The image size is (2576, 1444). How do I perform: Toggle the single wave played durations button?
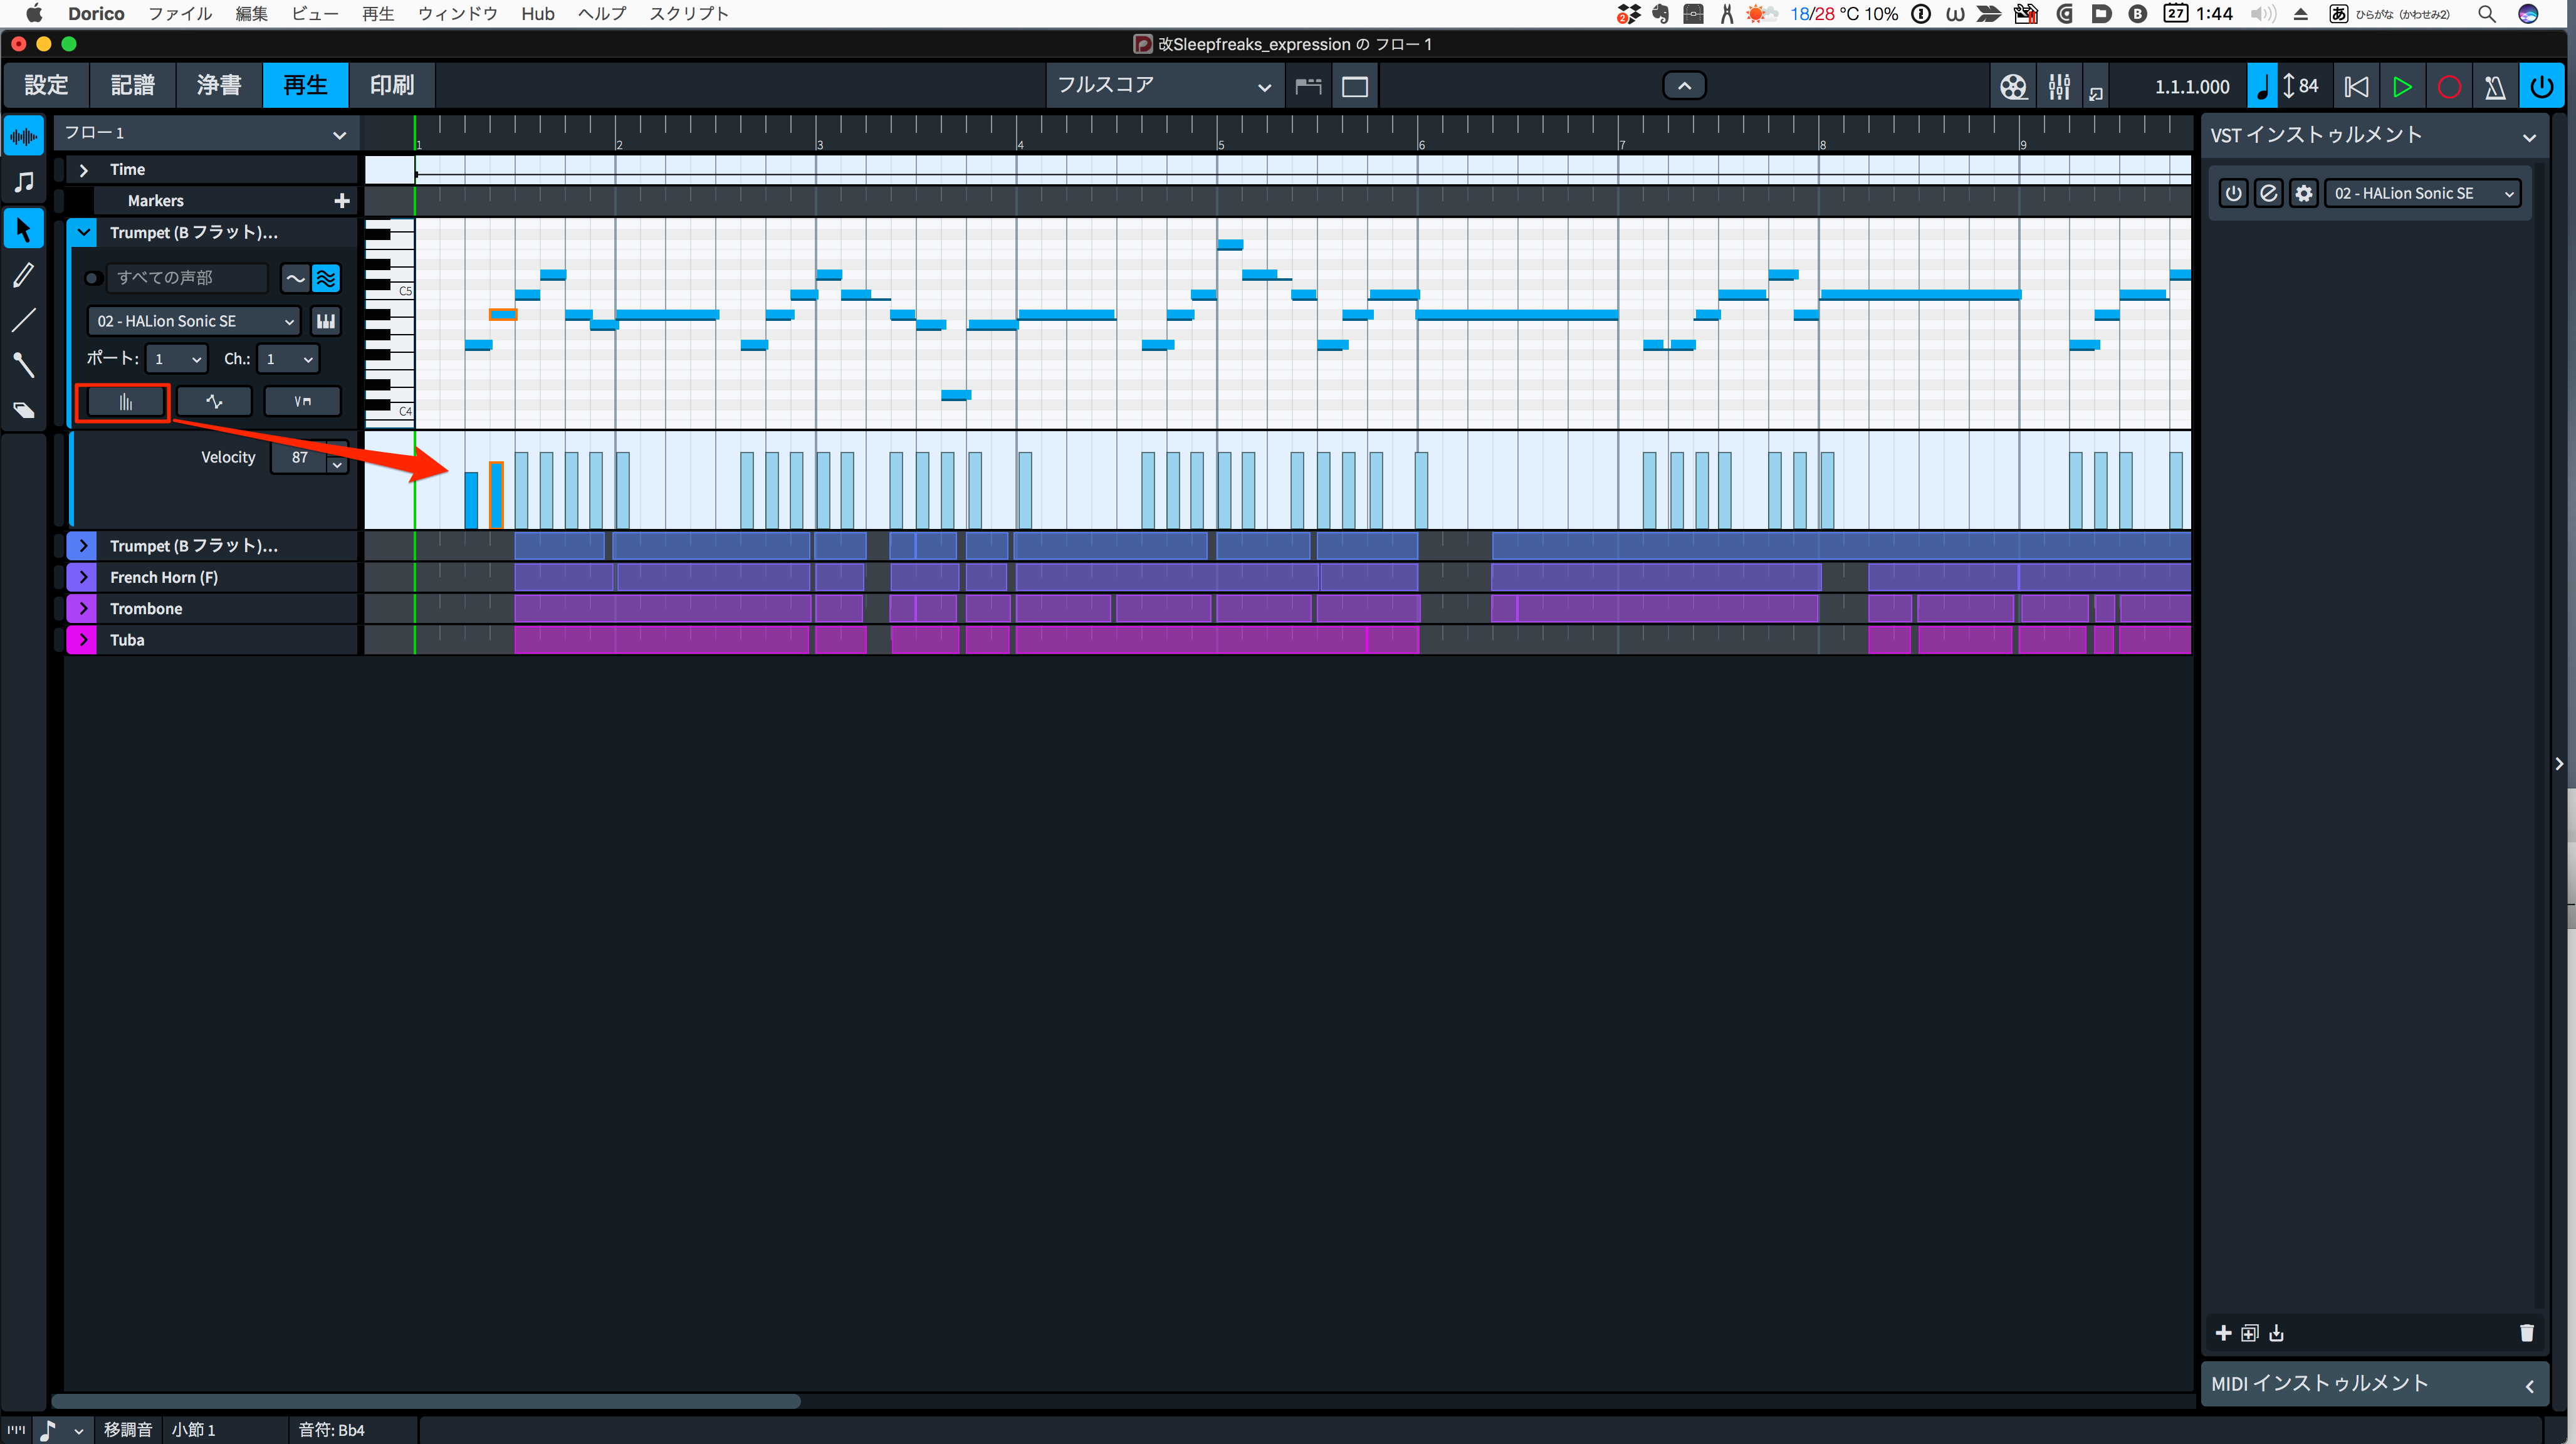tap(295, 278)
